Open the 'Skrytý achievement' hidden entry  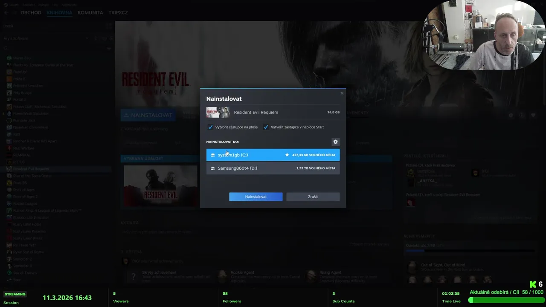(x=159, y=272)
